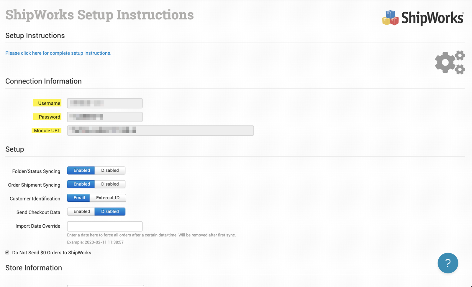Viewport: 472px width, 287px height.
Task: Open the complete setup instructions link
Action: (58, 53)
